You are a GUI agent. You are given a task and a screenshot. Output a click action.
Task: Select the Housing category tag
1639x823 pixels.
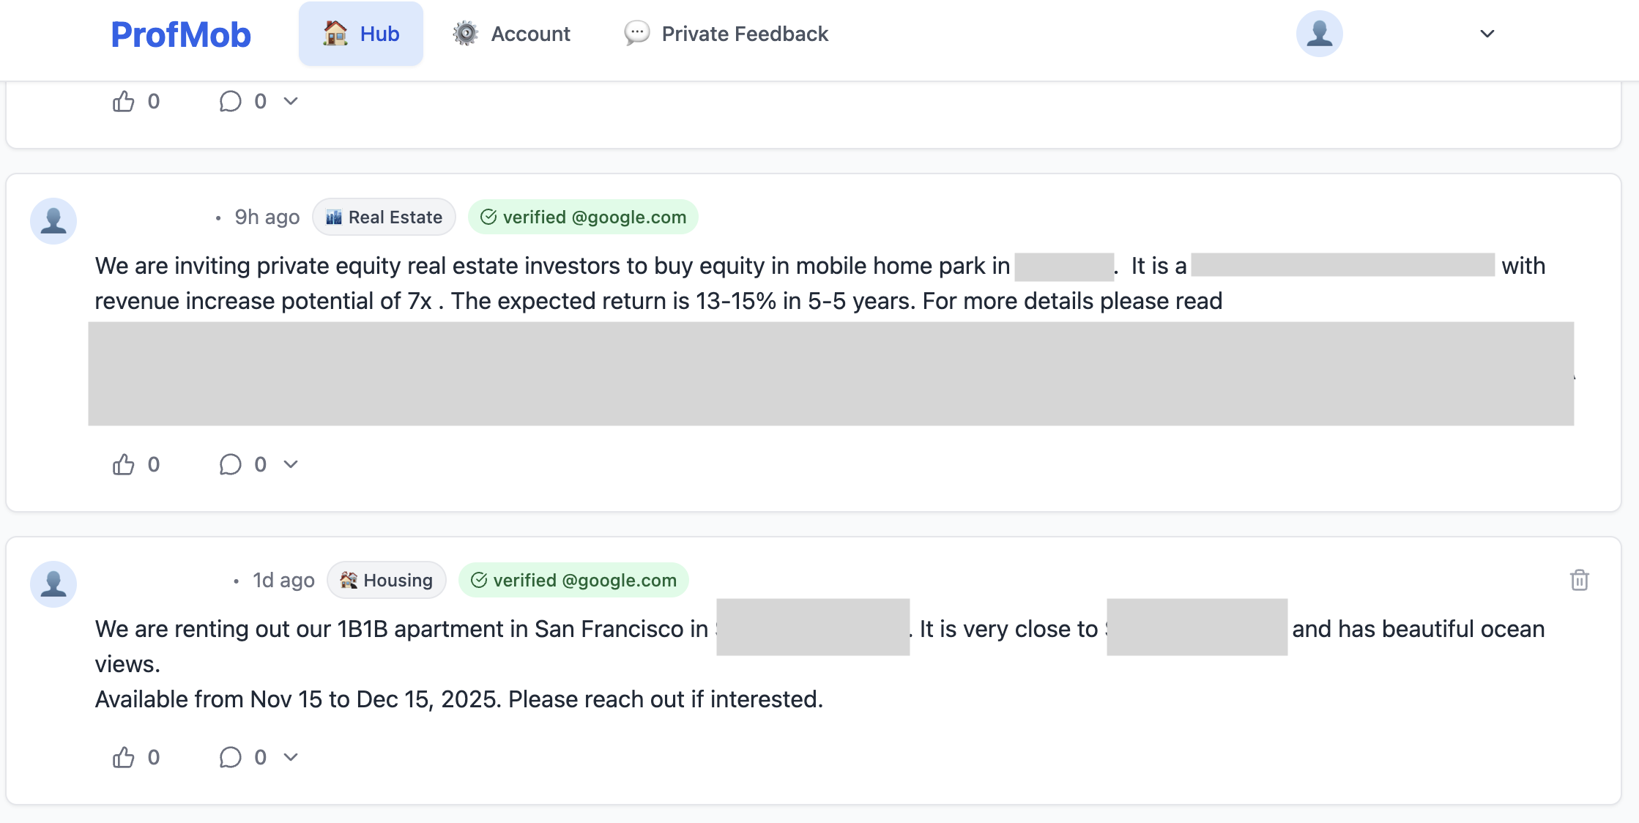(x=387, y=581)
